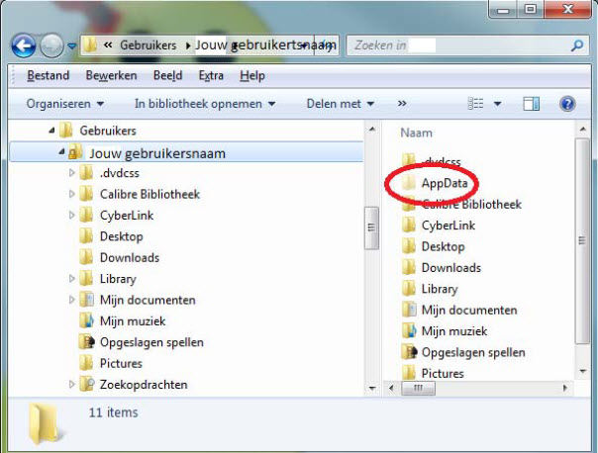Open the Extra menu
Image resolution: width=598 pixels, height=453 pixels.
pos(211,75)
